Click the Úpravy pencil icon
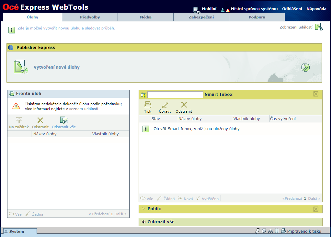331x237 pixels. [x=165, y=105]
